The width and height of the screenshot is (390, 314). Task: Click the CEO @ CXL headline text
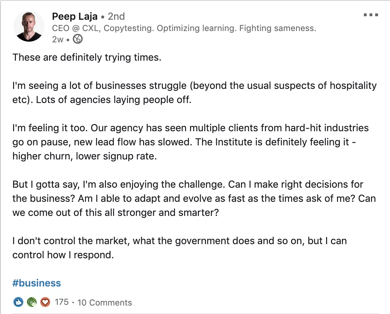184,28
